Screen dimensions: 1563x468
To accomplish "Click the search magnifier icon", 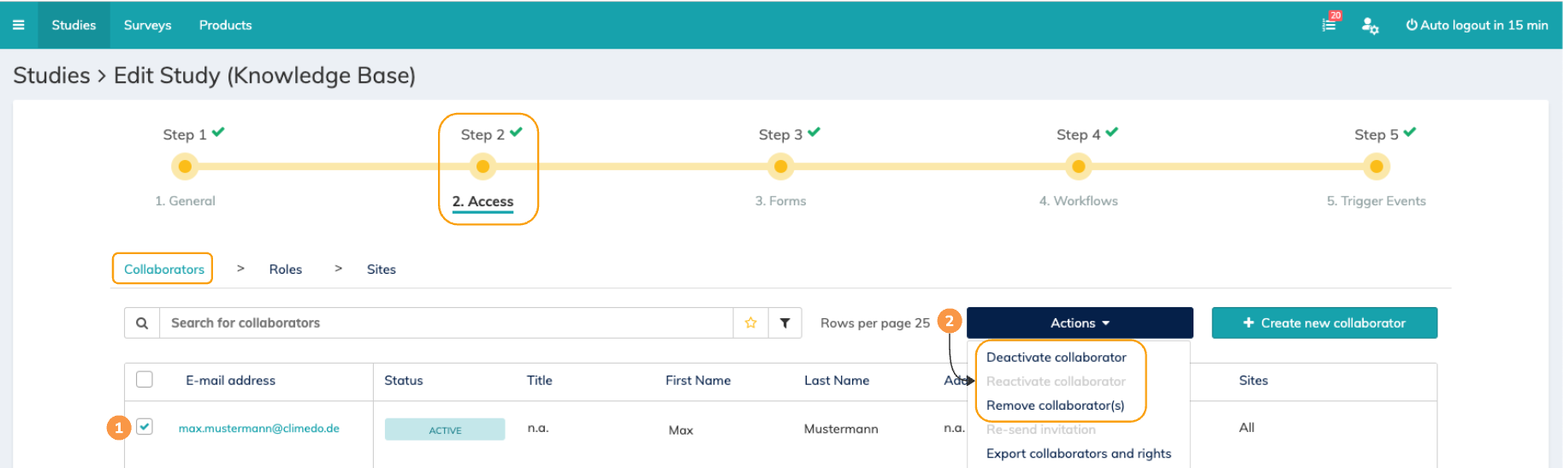I will pyautogui.click(x=142, y=323).
